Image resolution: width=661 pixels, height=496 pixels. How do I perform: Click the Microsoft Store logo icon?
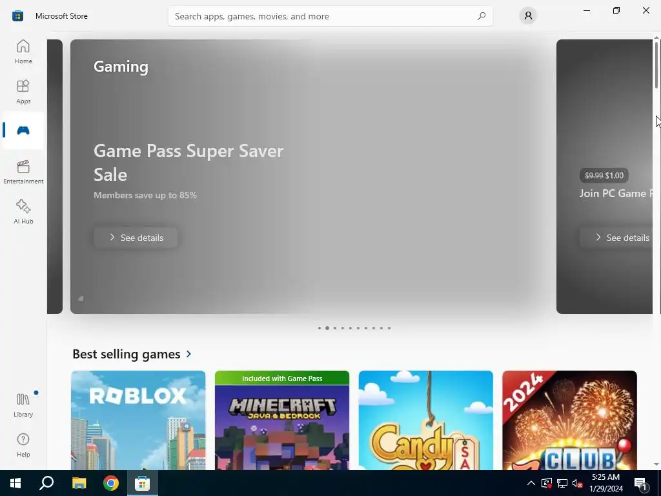17,16
